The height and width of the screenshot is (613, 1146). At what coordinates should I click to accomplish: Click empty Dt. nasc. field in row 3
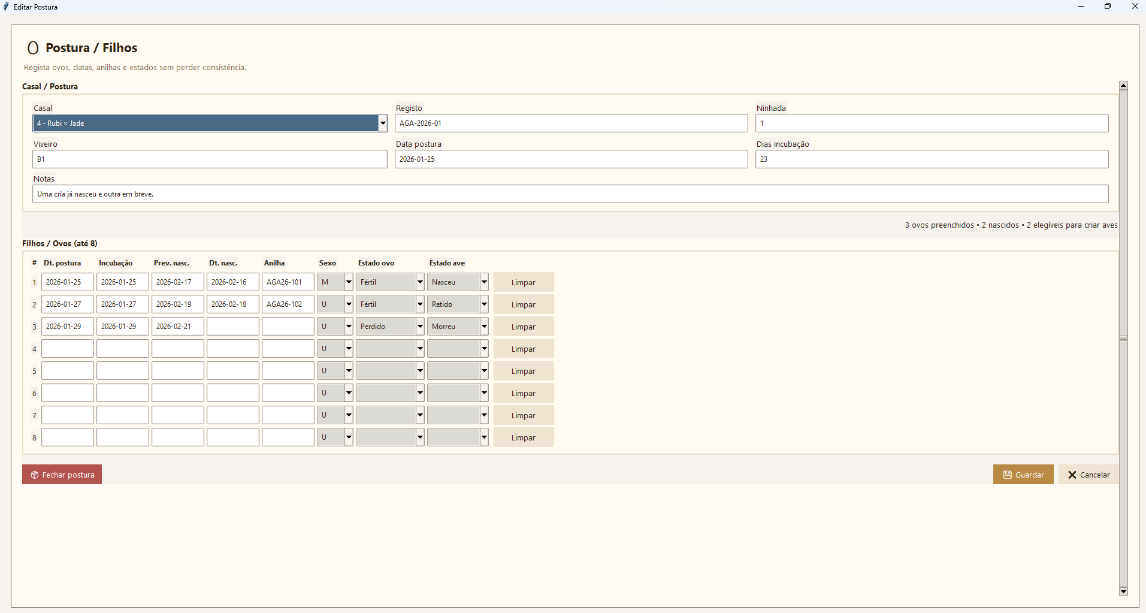click(232, 327)
